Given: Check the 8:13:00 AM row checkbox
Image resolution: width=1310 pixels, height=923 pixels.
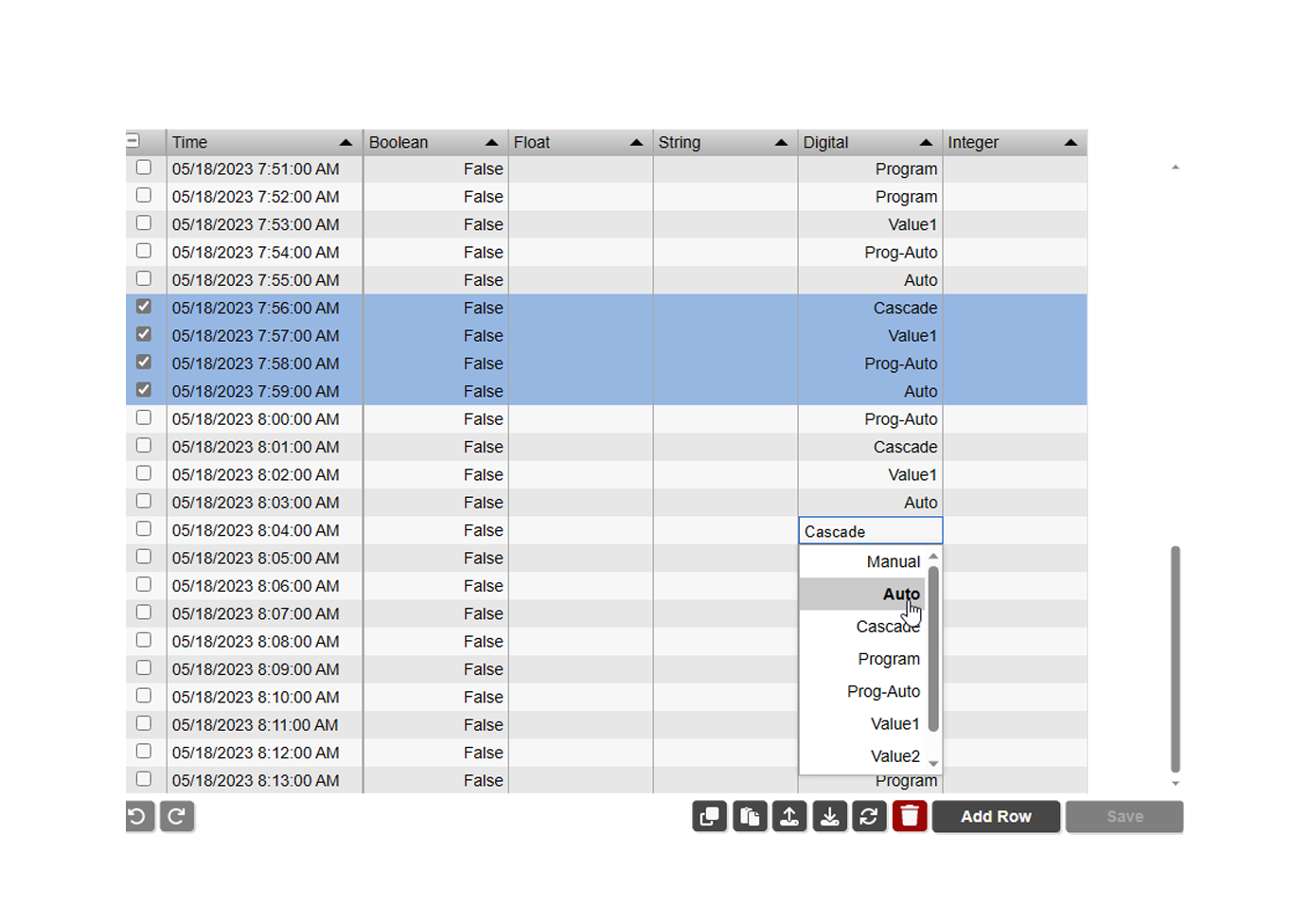Looking at the screenshot, I should [x=144, y=779].
